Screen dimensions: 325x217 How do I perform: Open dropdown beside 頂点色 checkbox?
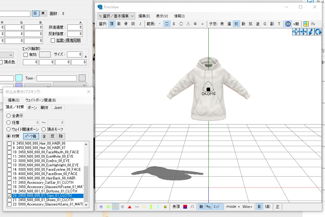7,55
